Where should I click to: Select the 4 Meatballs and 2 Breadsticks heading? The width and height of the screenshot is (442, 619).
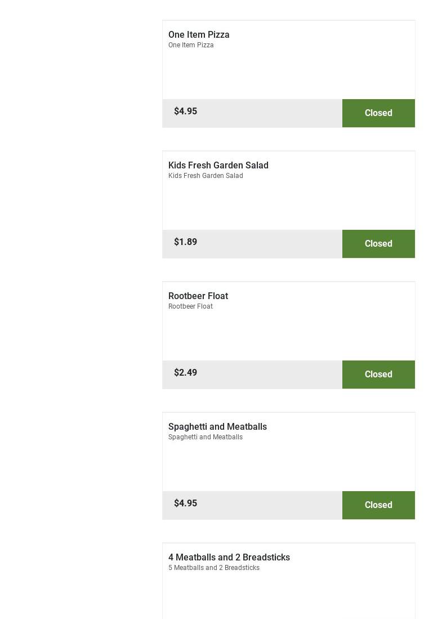tap(229, 557)
